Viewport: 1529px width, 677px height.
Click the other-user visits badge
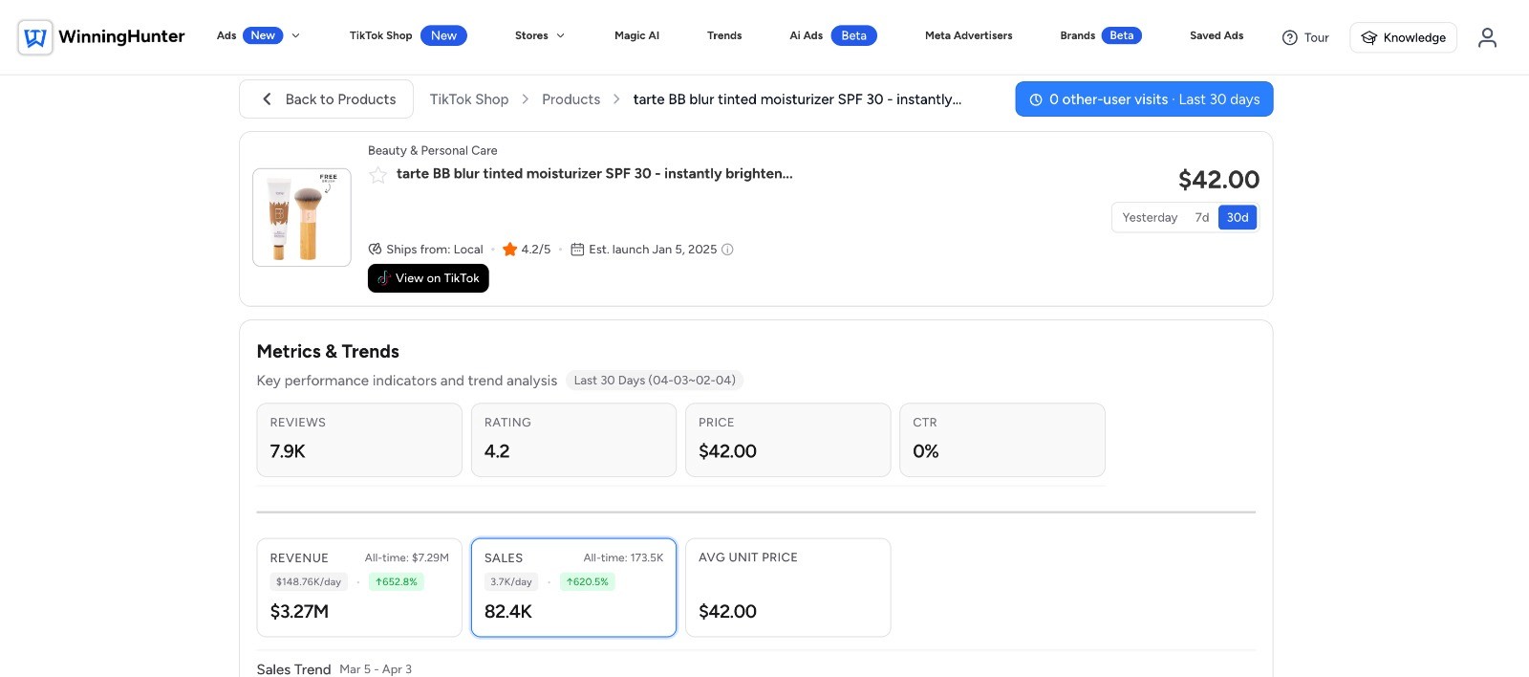pyautogui.click(x=1144, y=99)
